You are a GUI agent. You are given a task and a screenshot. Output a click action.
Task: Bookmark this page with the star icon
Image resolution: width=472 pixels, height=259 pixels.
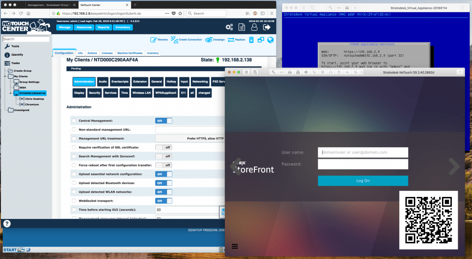point(180,13)
